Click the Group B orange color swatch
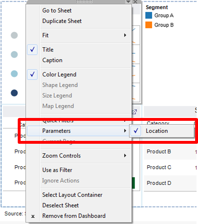Image resolution: width=198 pixels, height=224 pixels. click(149, 25)
